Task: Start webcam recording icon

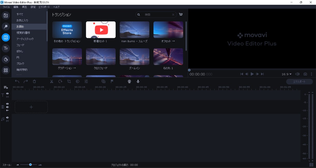Action: 129,81
